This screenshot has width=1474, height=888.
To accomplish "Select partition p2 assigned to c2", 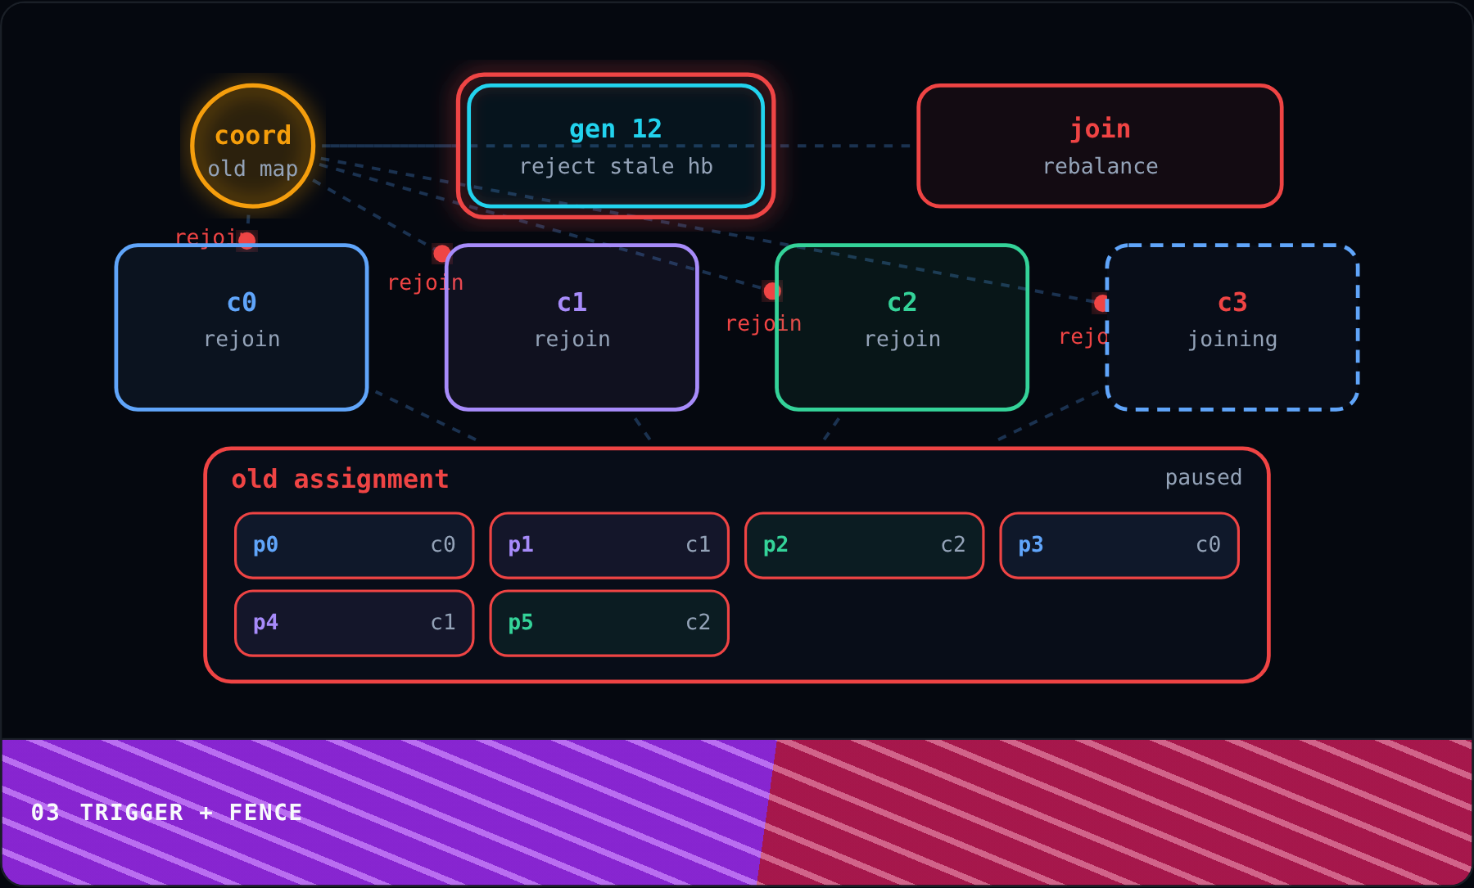I will (865, 545).
